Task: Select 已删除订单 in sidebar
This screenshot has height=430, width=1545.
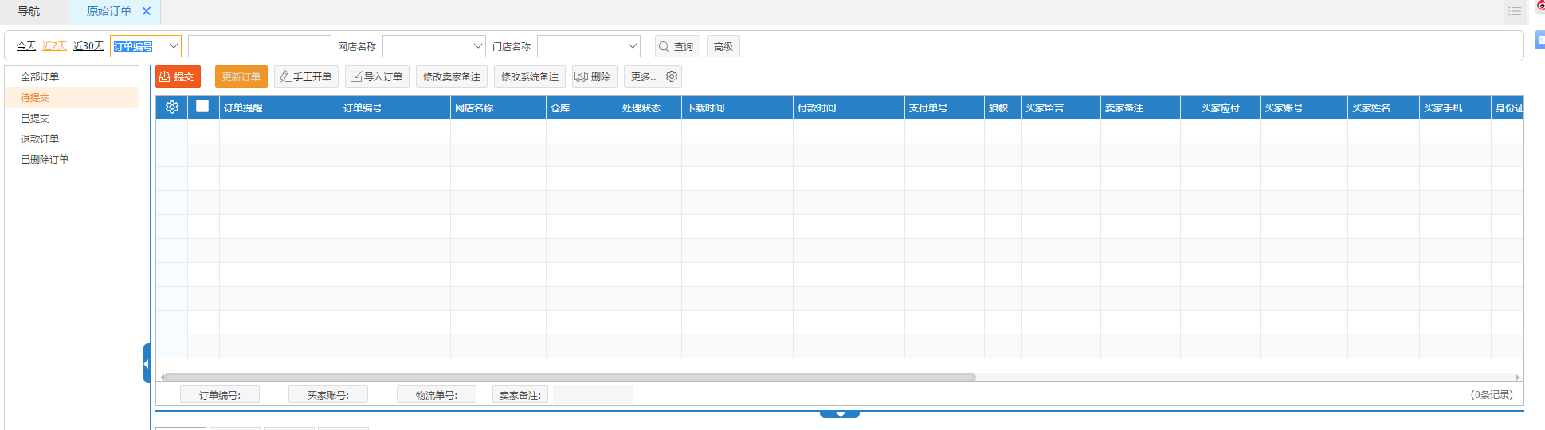Action: [72, 159]
